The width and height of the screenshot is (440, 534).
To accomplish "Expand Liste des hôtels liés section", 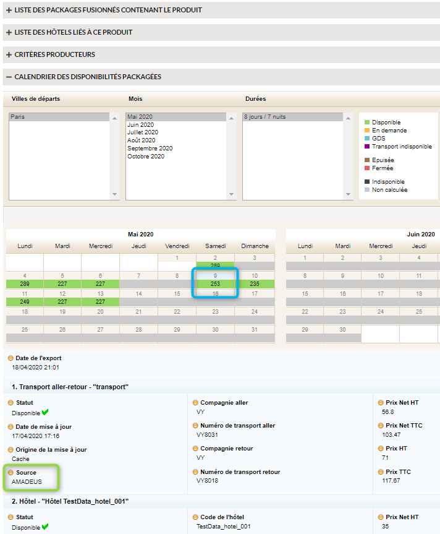I will click(x=9, y=32).
